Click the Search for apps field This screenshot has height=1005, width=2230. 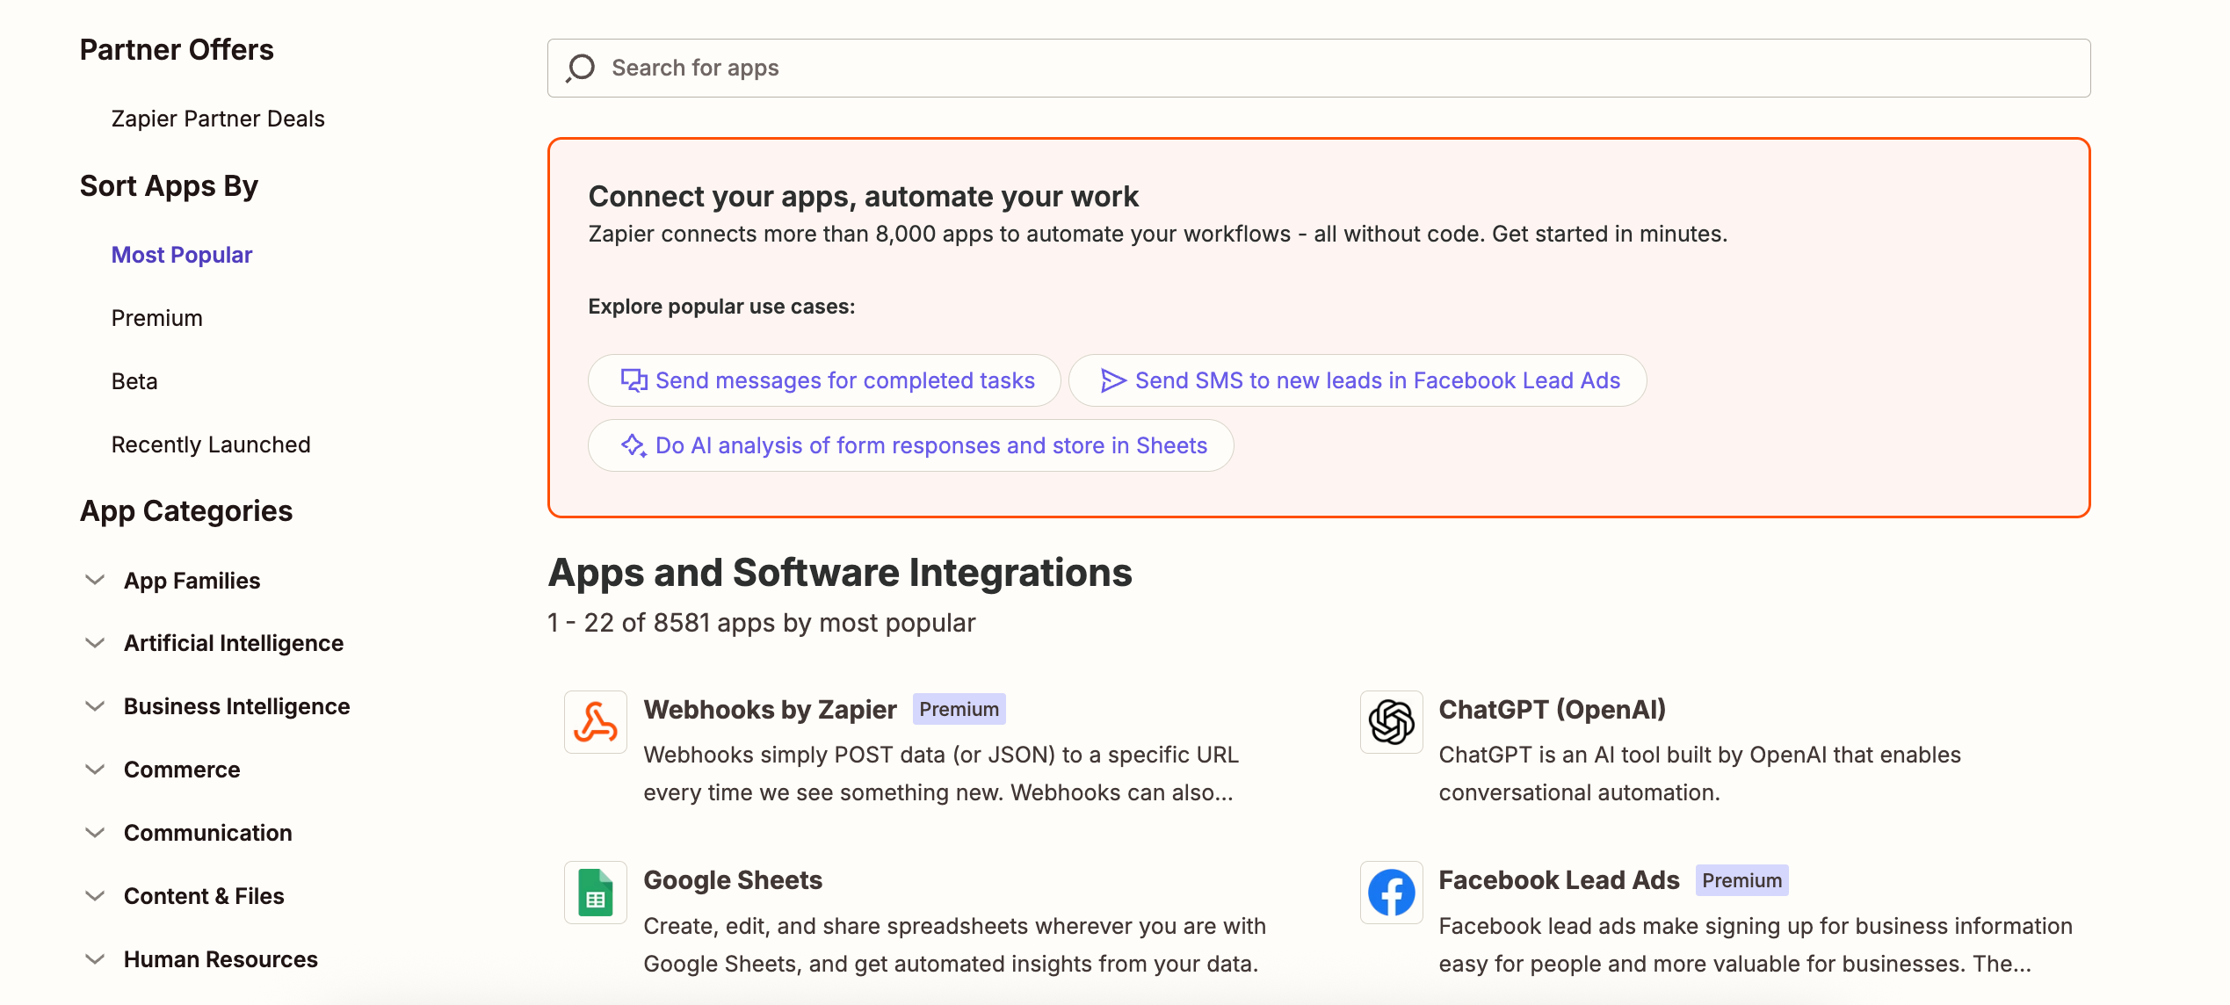(x=1319, y=68)
